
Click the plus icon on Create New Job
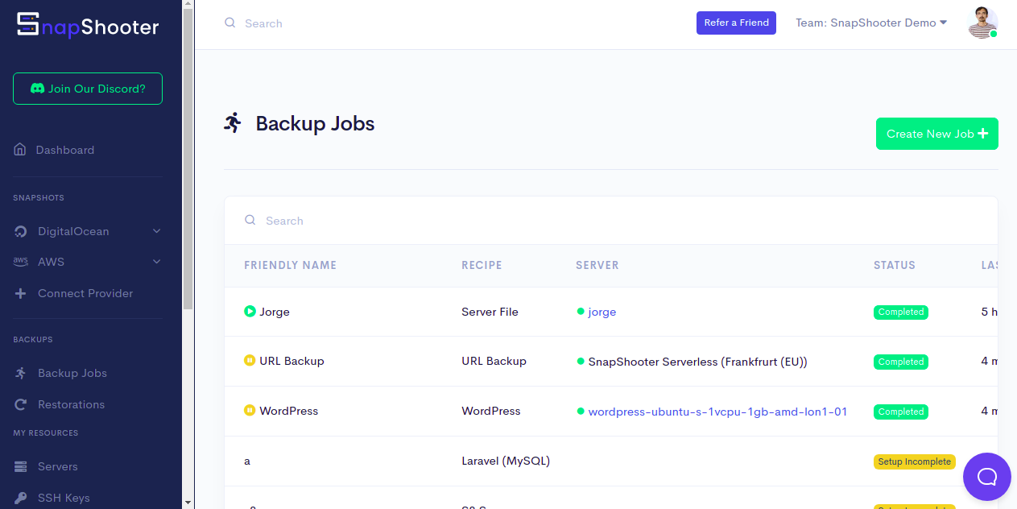[x=983, y=134]
